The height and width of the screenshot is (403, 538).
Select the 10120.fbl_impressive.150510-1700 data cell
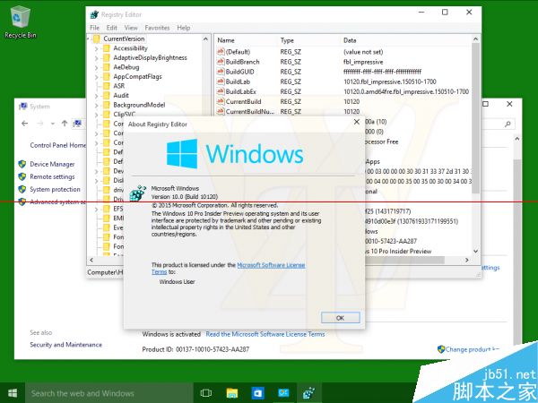click(390, 81)
